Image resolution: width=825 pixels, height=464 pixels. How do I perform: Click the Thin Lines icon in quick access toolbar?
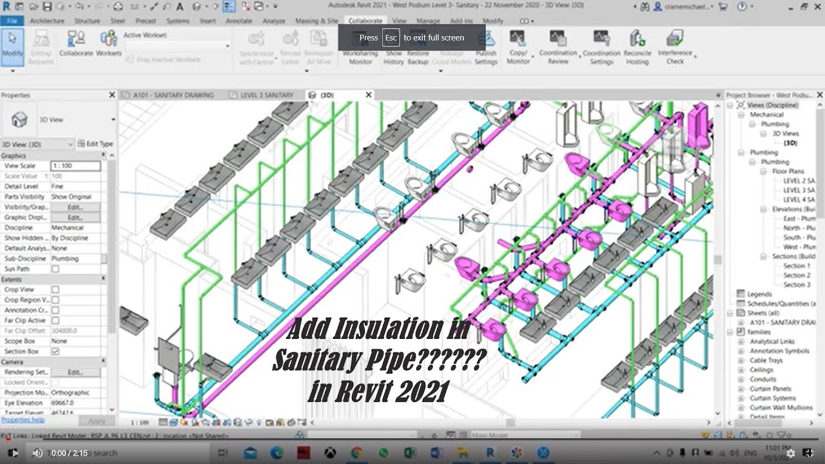pos(229,6)
